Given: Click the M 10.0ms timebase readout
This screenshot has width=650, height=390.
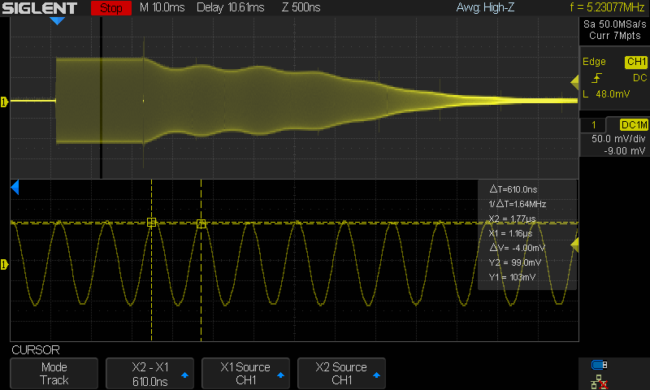Looking at the screenshot, I should [x=162, y=9].
